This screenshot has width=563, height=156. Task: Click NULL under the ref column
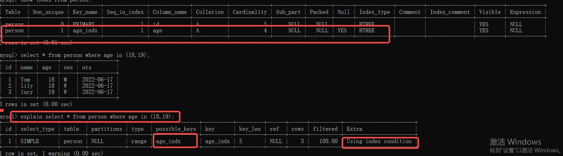(276, 141)
